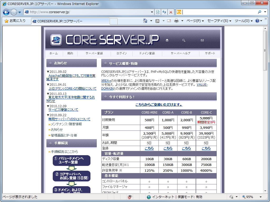Click the home icon in the site banner

167,40
